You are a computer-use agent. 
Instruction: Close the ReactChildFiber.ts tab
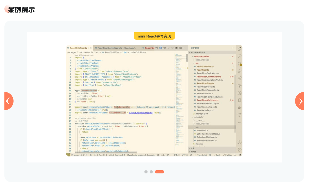tap(91, 48)
